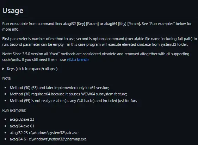Click the plain 'Note:' label above bullet list
This screenshot has width=198, height=145.
(x=7, y=78)
